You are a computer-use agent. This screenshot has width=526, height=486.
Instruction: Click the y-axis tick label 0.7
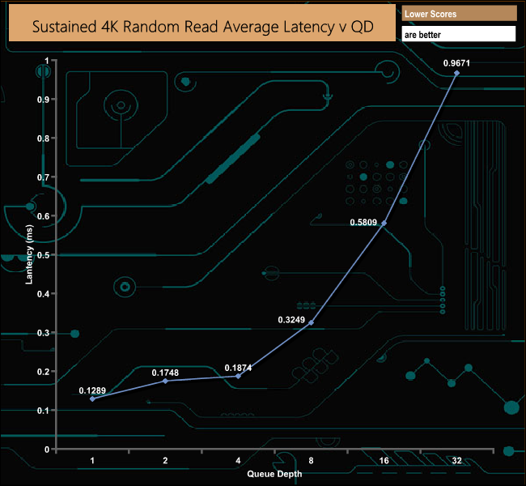point(43,177)
